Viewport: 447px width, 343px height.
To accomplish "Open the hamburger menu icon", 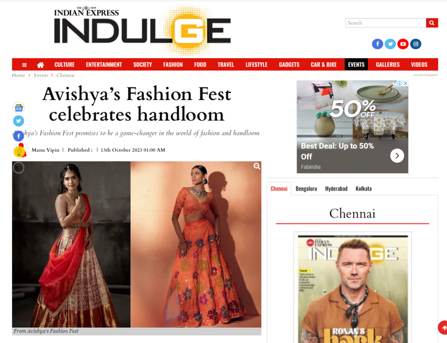I will [24, 65].
